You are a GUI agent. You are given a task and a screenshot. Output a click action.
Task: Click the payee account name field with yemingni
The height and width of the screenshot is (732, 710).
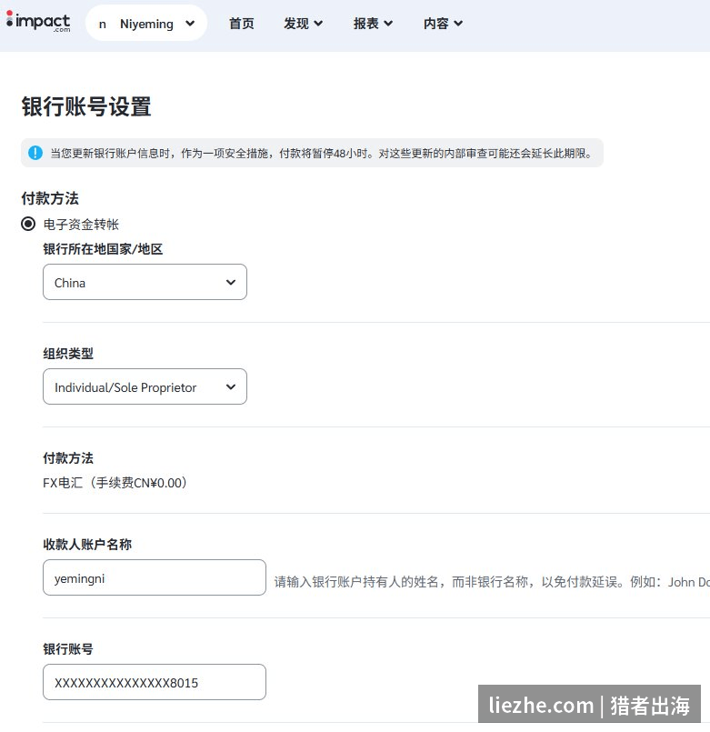tap(155, 577)
